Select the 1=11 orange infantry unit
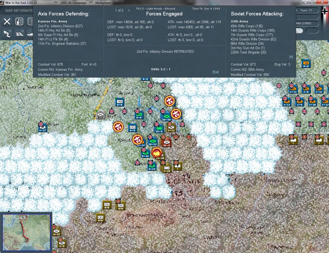 tap(287, 102)
